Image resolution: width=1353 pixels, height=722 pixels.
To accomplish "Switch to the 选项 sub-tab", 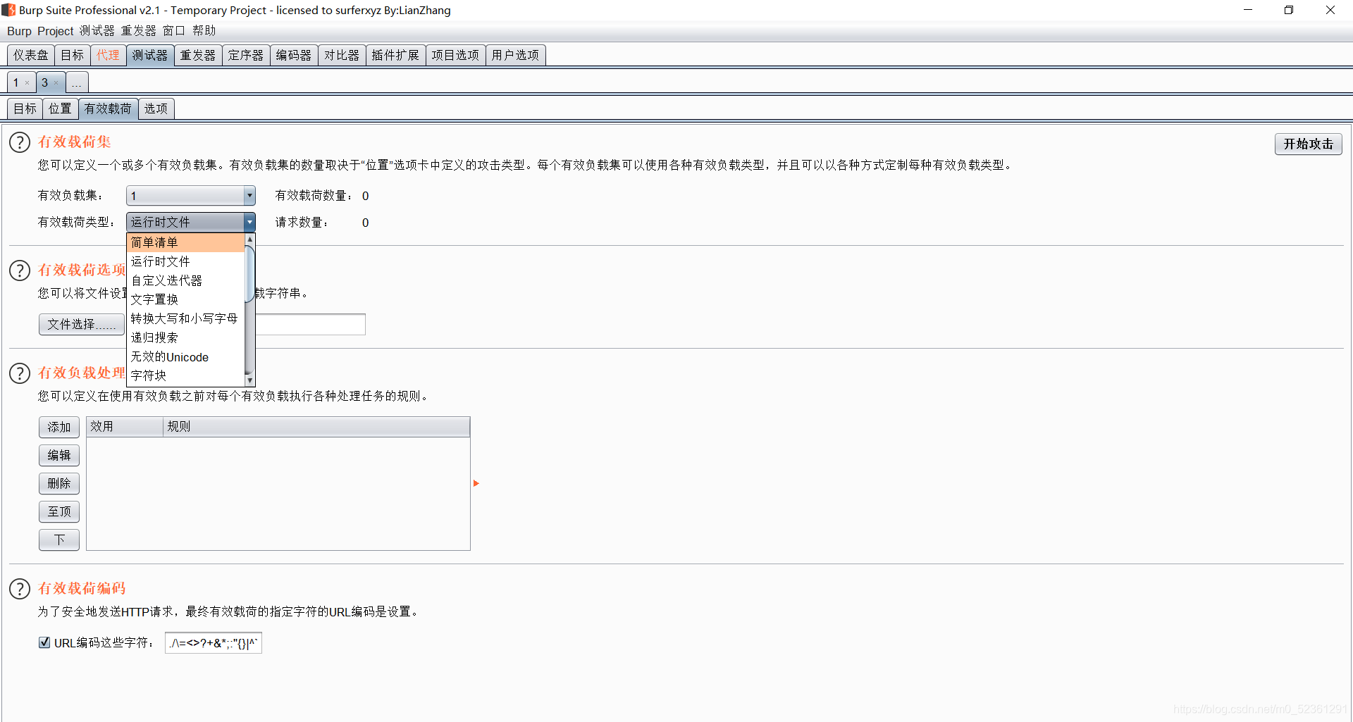I will click(156, 108).
